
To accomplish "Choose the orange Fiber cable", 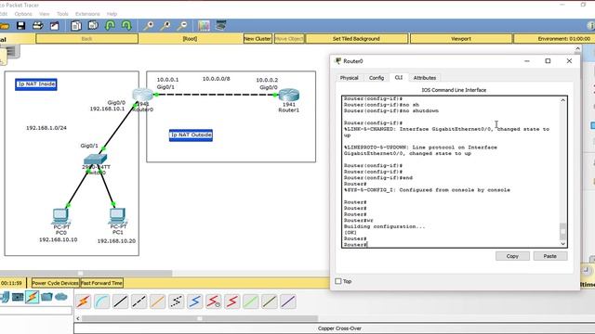I will click(x=157, y=302).
